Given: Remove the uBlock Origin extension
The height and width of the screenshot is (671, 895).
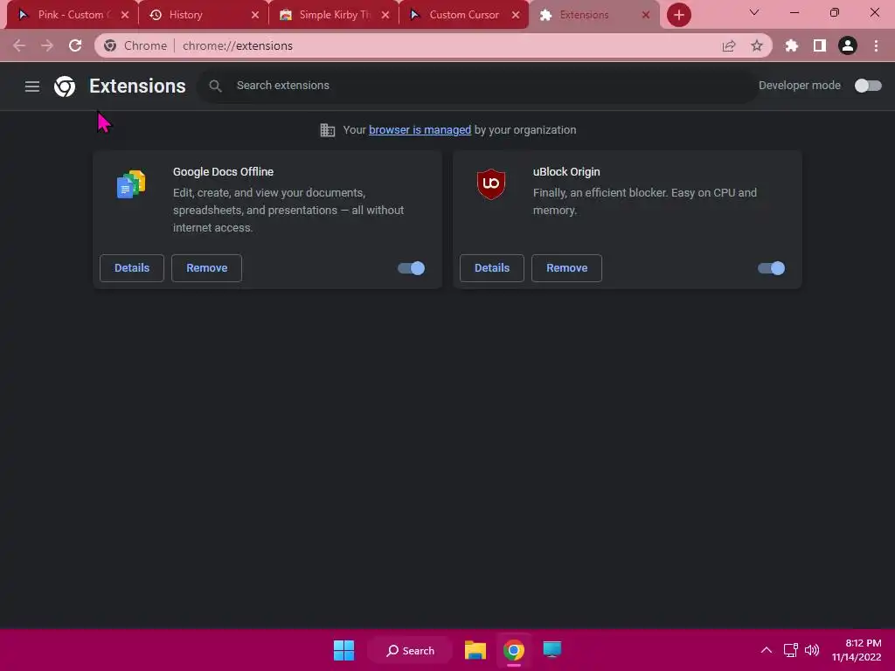Looking at the screenshot, I should click(566, 268).
